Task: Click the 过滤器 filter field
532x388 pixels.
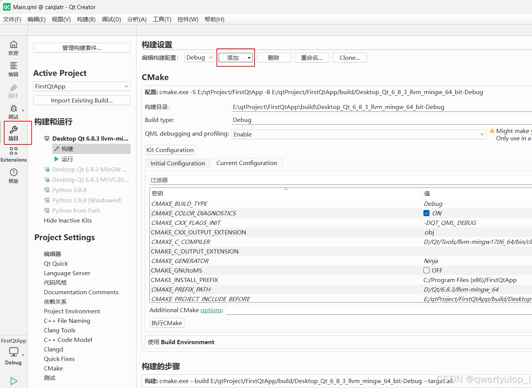Action: pos(341,180)
